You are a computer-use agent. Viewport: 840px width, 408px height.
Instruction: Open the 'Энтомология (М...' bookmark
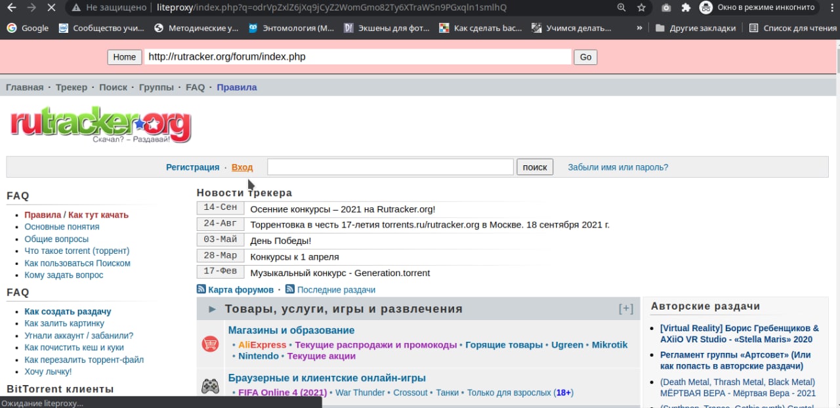[x=291, y=28]
